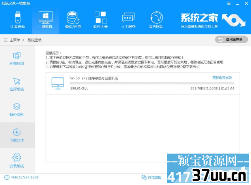Go to 主菜单 breadcrumb
The height and width of the screenshot is (185, 251).
(x=15, y=40)
